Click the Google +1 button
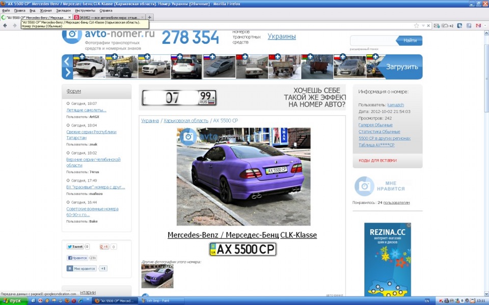 point(104,247)
